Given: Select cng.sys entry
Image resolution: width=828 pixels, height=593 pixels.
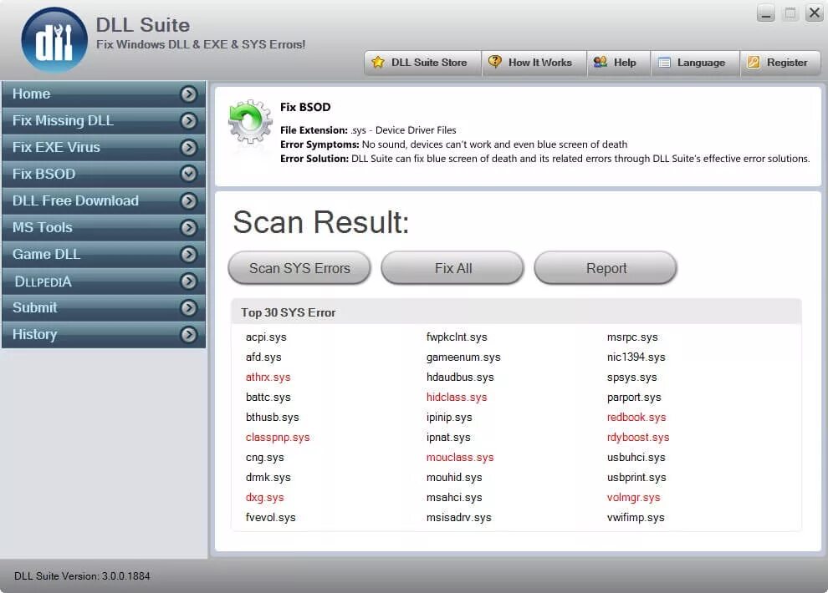Looking at the screenshot, I should (x=264, y=458).
